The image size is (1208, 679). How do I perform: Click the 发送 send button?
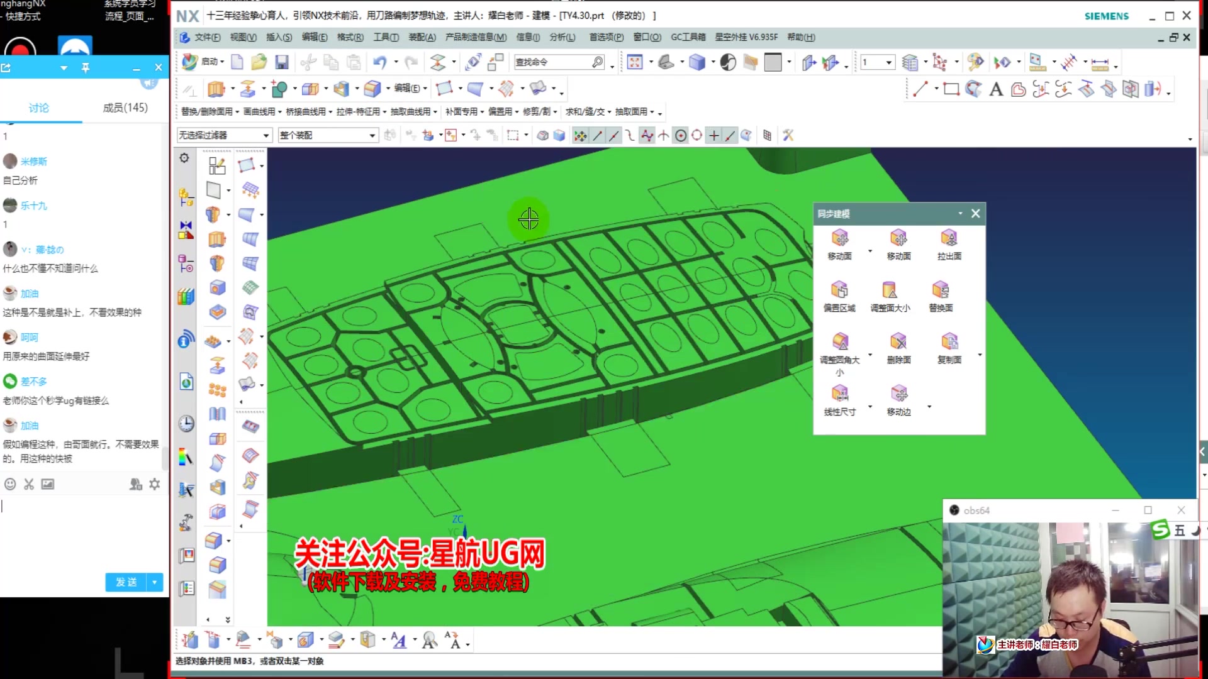tap(126, 582)
